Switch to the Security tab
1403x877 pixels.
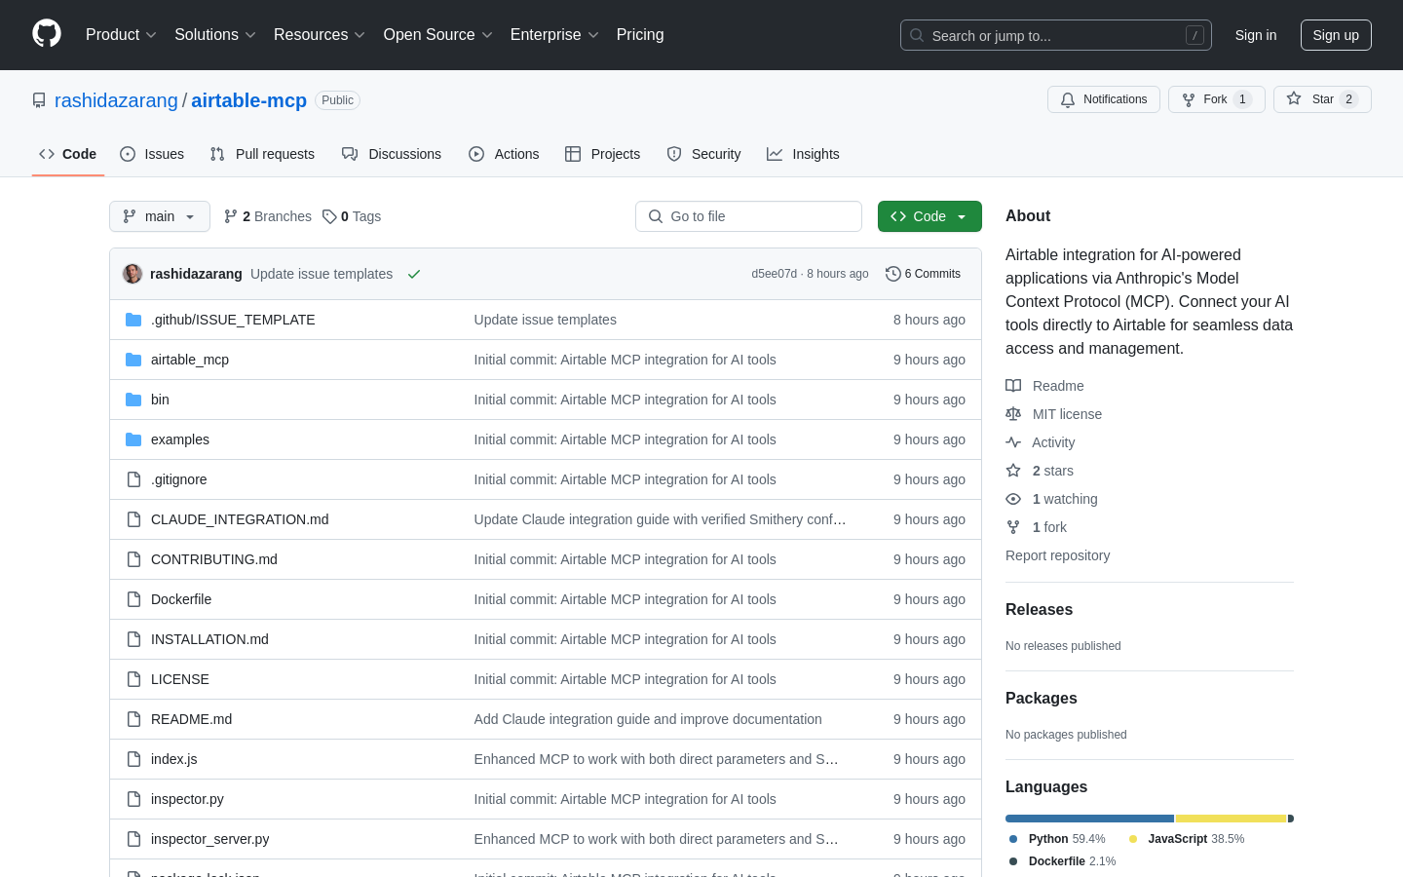point(703,154)
